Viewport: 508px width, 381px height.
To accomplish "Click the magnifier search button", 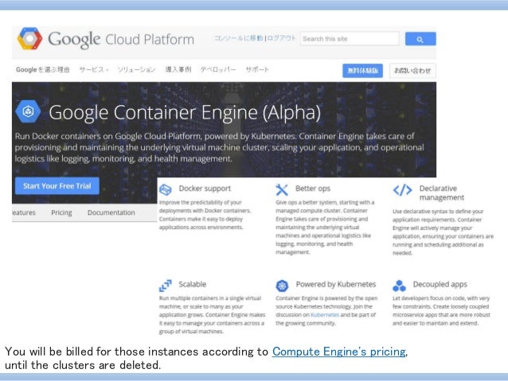I will pos(420,39).
